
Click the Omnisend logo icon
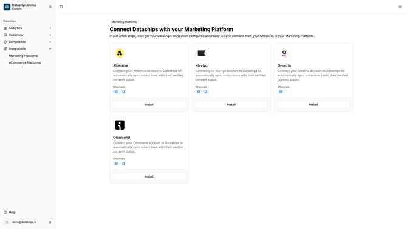coord(120,125)
